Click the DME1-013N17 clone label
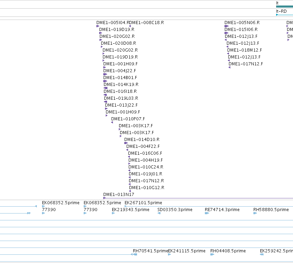 click(119, 195)
